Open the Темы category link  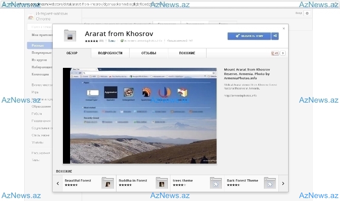111,41
